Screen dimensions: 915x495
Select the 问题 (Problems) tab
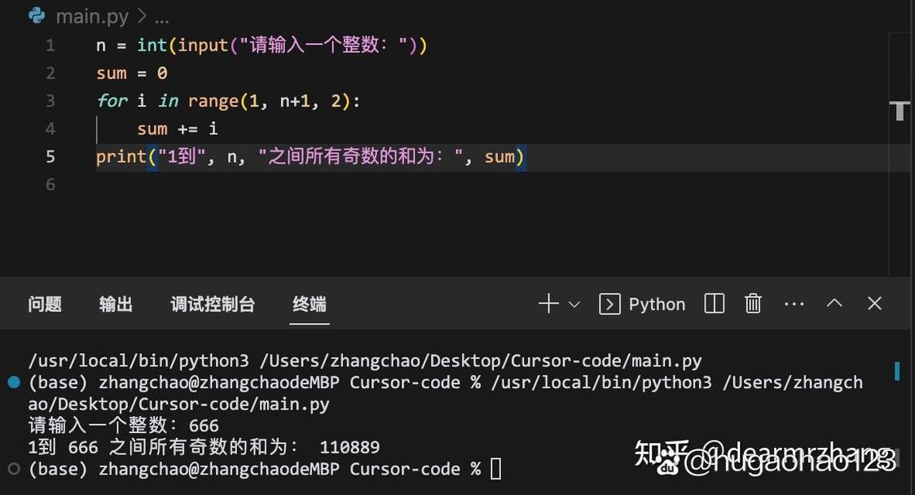coord(45,303)
